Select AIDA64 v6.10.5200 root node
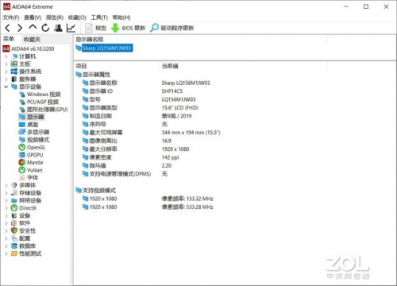Viewport: 397px width, 286px height. pyautogui.click(x=29, y=48)
